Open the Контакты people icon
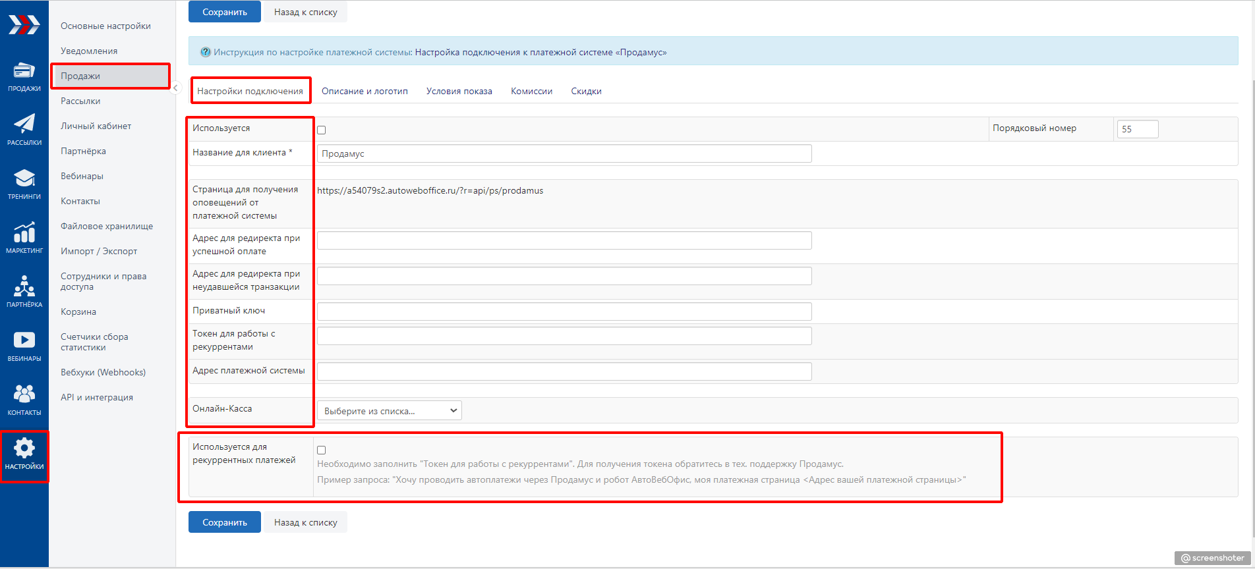The height and width of the screenshot is (569, 1255). (24, 394)
